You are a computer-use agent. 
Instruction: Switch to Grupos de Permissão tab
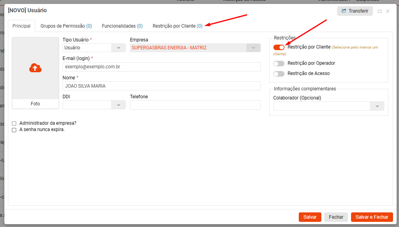[66, 26]
